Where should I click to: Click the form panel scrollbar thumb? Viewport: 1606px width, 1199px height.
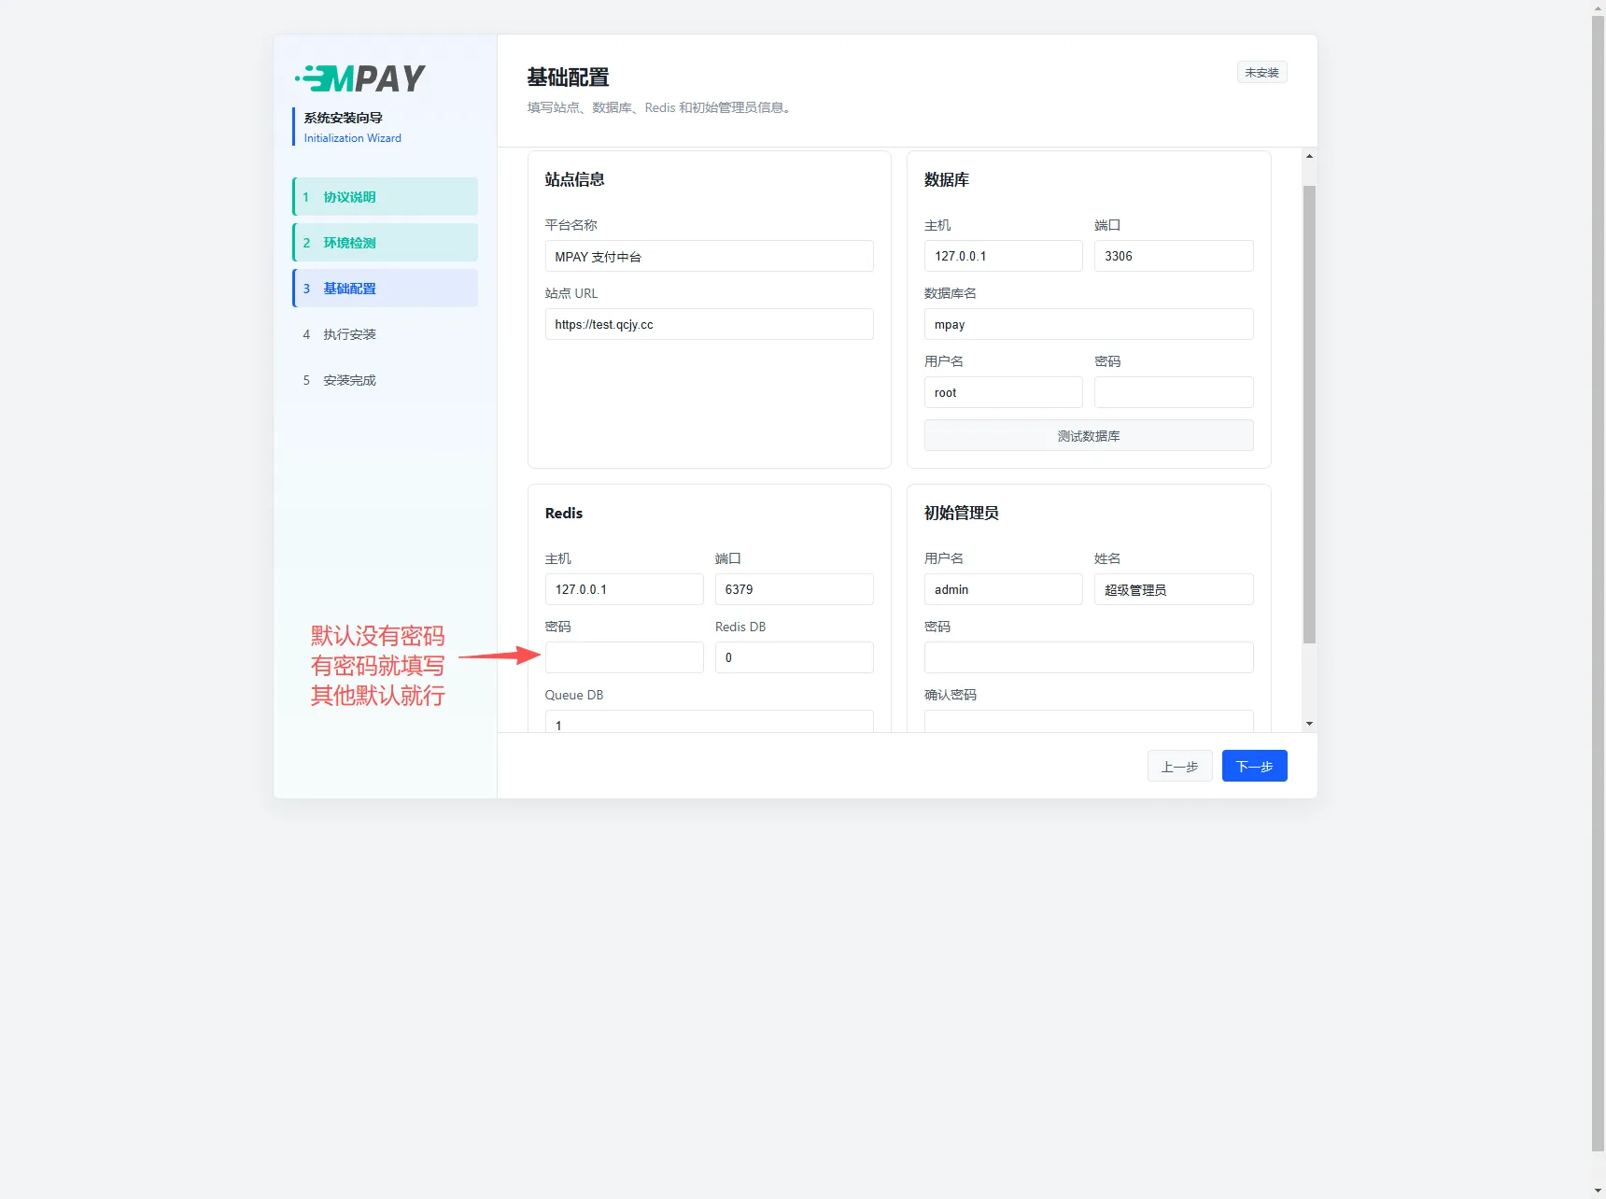click(x=1309, y=415)
